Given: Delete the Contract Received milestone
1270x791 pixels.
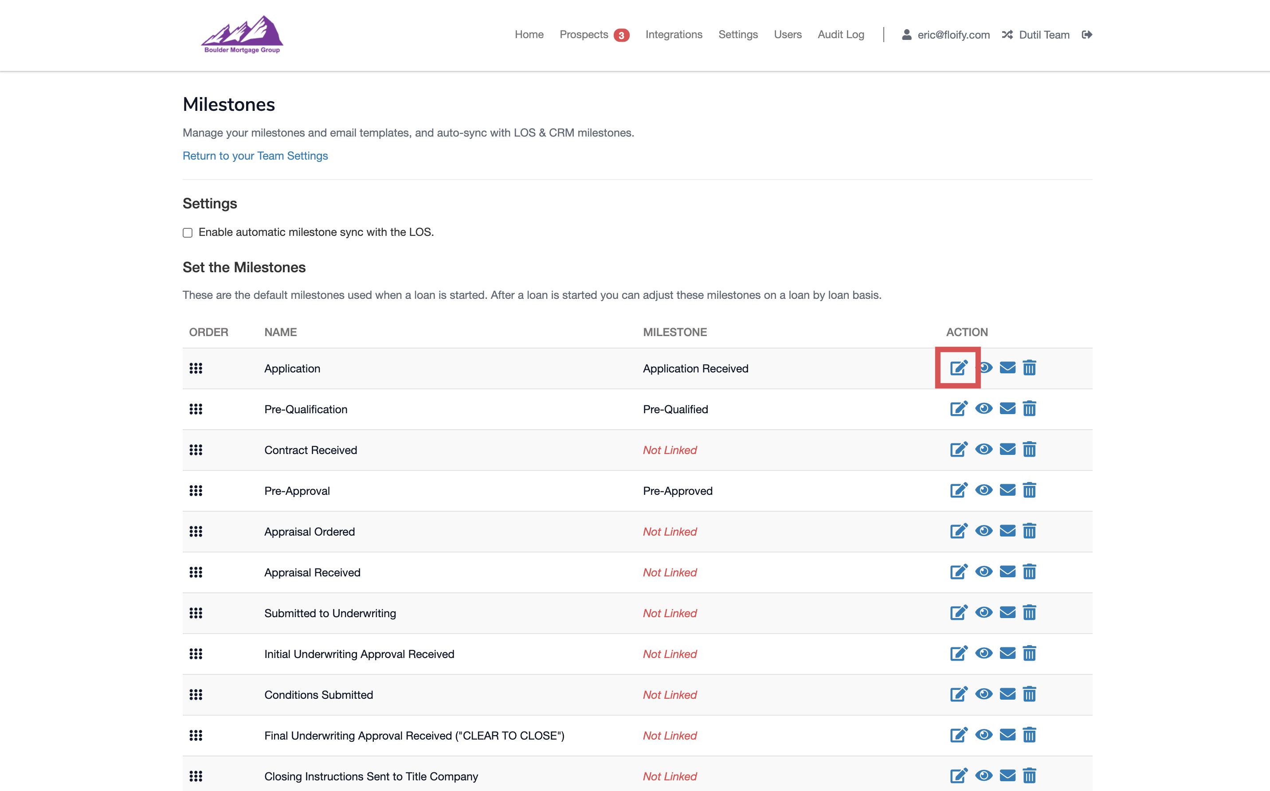Looking at the screenshot, I should click(1029, 450).
